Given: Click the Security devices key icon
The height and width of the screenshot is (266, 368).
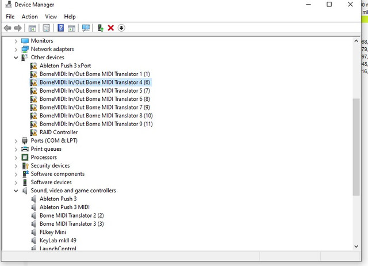Looking at the screenshot, I should coord(25,166).
